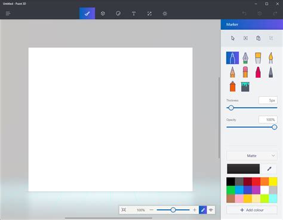Select the red Crayon tool
This screenshot has height=220, width=283.
pyautogui.click(x=258, y=72)
